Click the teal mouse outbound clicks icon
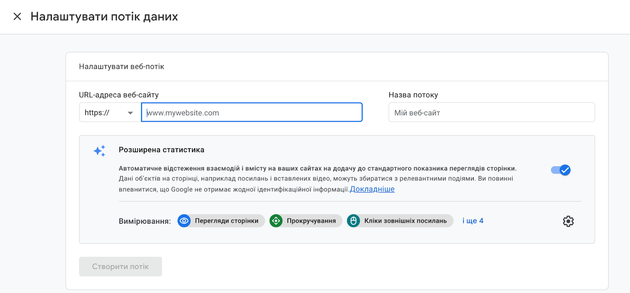630x293 pixels. click(353, 221)
